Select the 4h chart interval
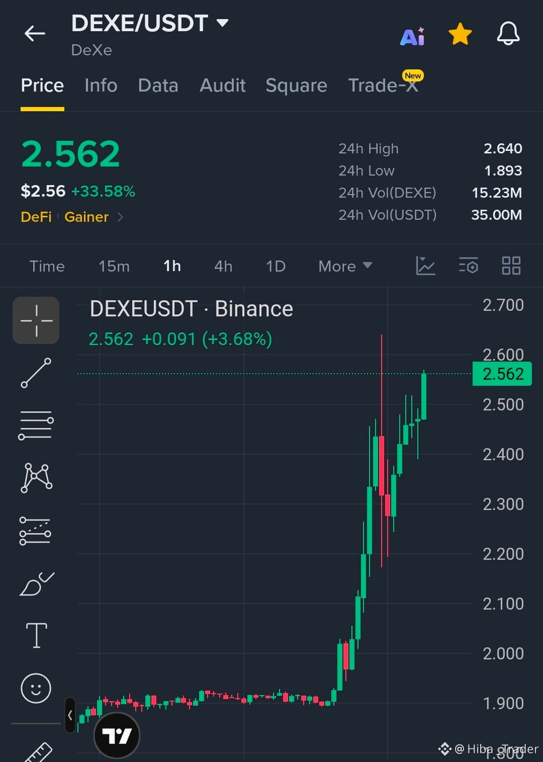Viewport: 543px width, 762px height. [x=223, y=266]
